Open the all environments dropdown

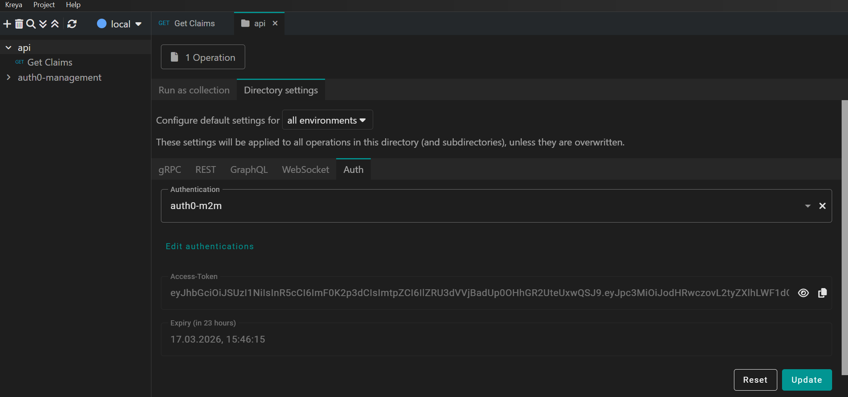click(327, 120)
